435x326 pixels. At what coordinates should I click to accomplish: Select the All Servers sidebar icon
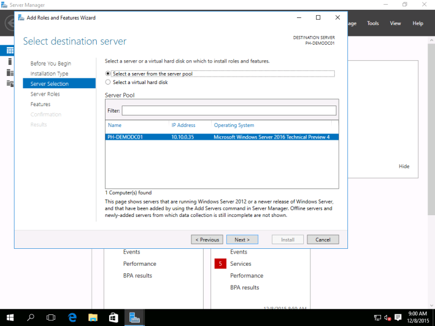click(9, 73)
